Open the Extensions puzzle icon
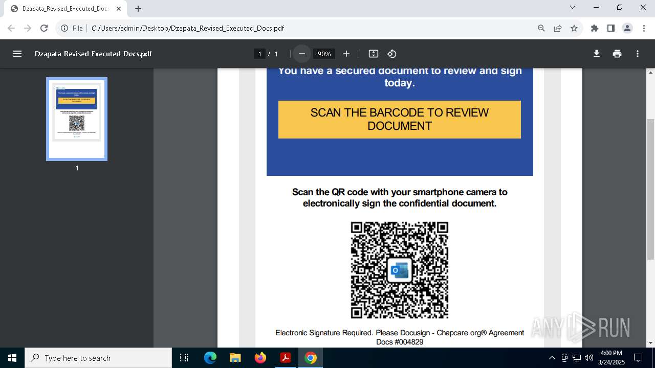 coord(595,28)
